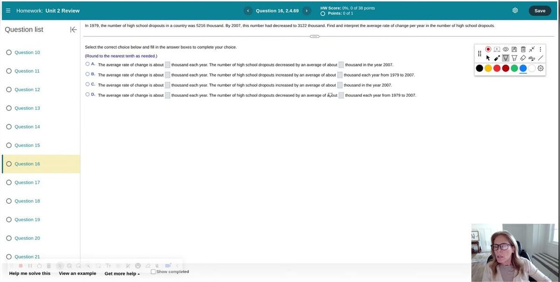Select answer choice D radio button
The height and width of the screenshot is (282, 560).
pyautogui.click(x=88, y=94)
